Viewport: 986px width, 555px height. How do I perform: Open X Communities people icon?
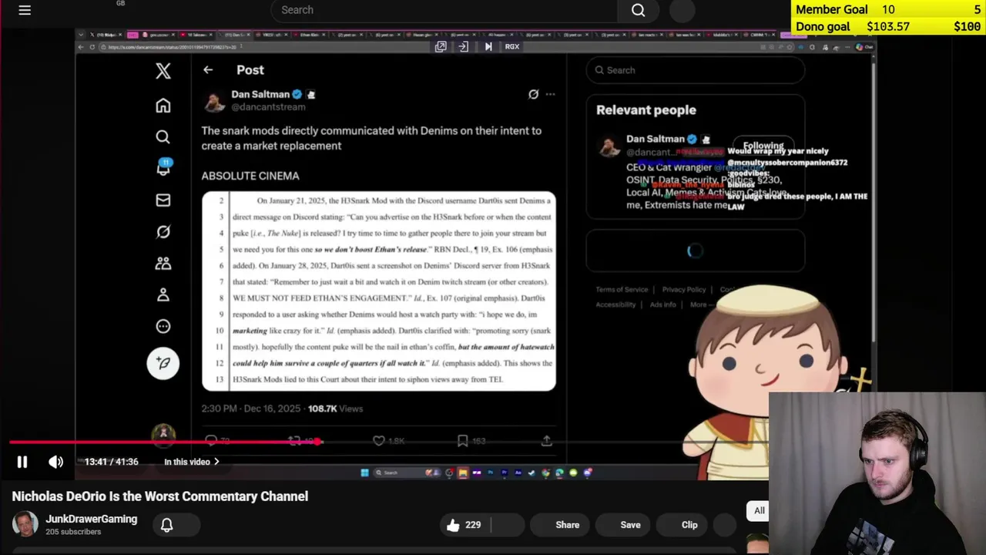[163, 264]
